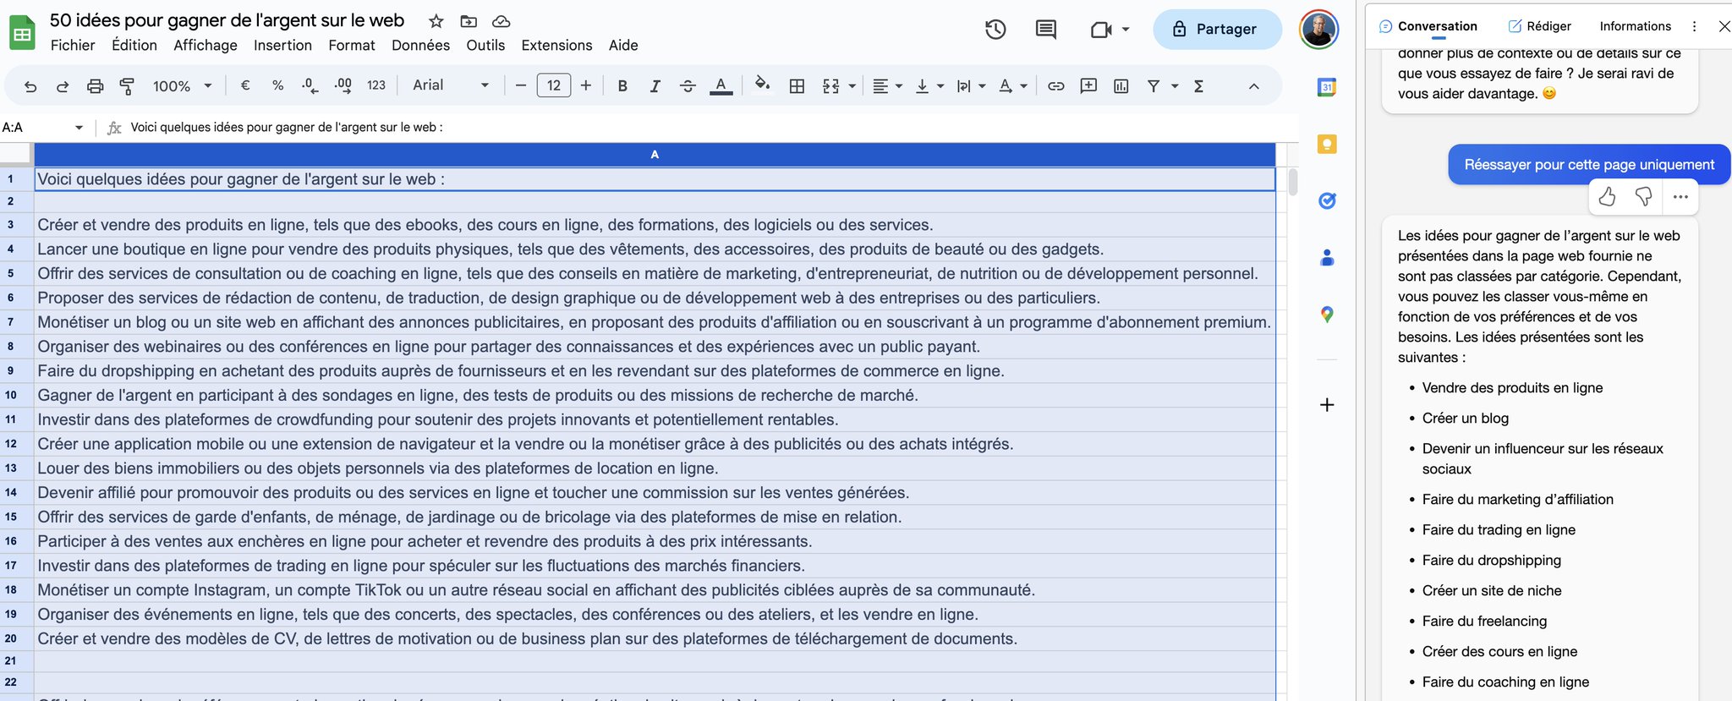Viewport: 1732px width, 701px height.
Task: Switch to the Informations tab
Action: click(1635, 26)
